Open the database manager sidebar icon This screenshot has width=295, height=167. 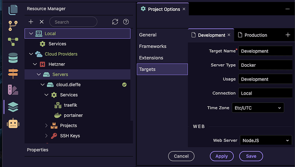pyautogui.click(x=13, y=58)
